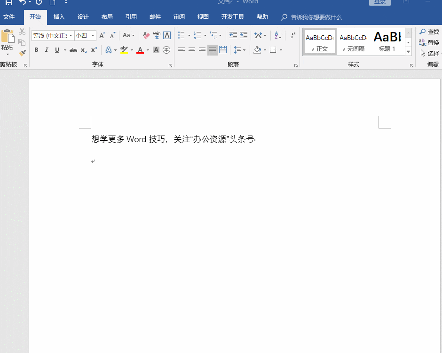Viewport: 442px width, 353px height.
Task: Activate center alignment
Action: (191, 49)
